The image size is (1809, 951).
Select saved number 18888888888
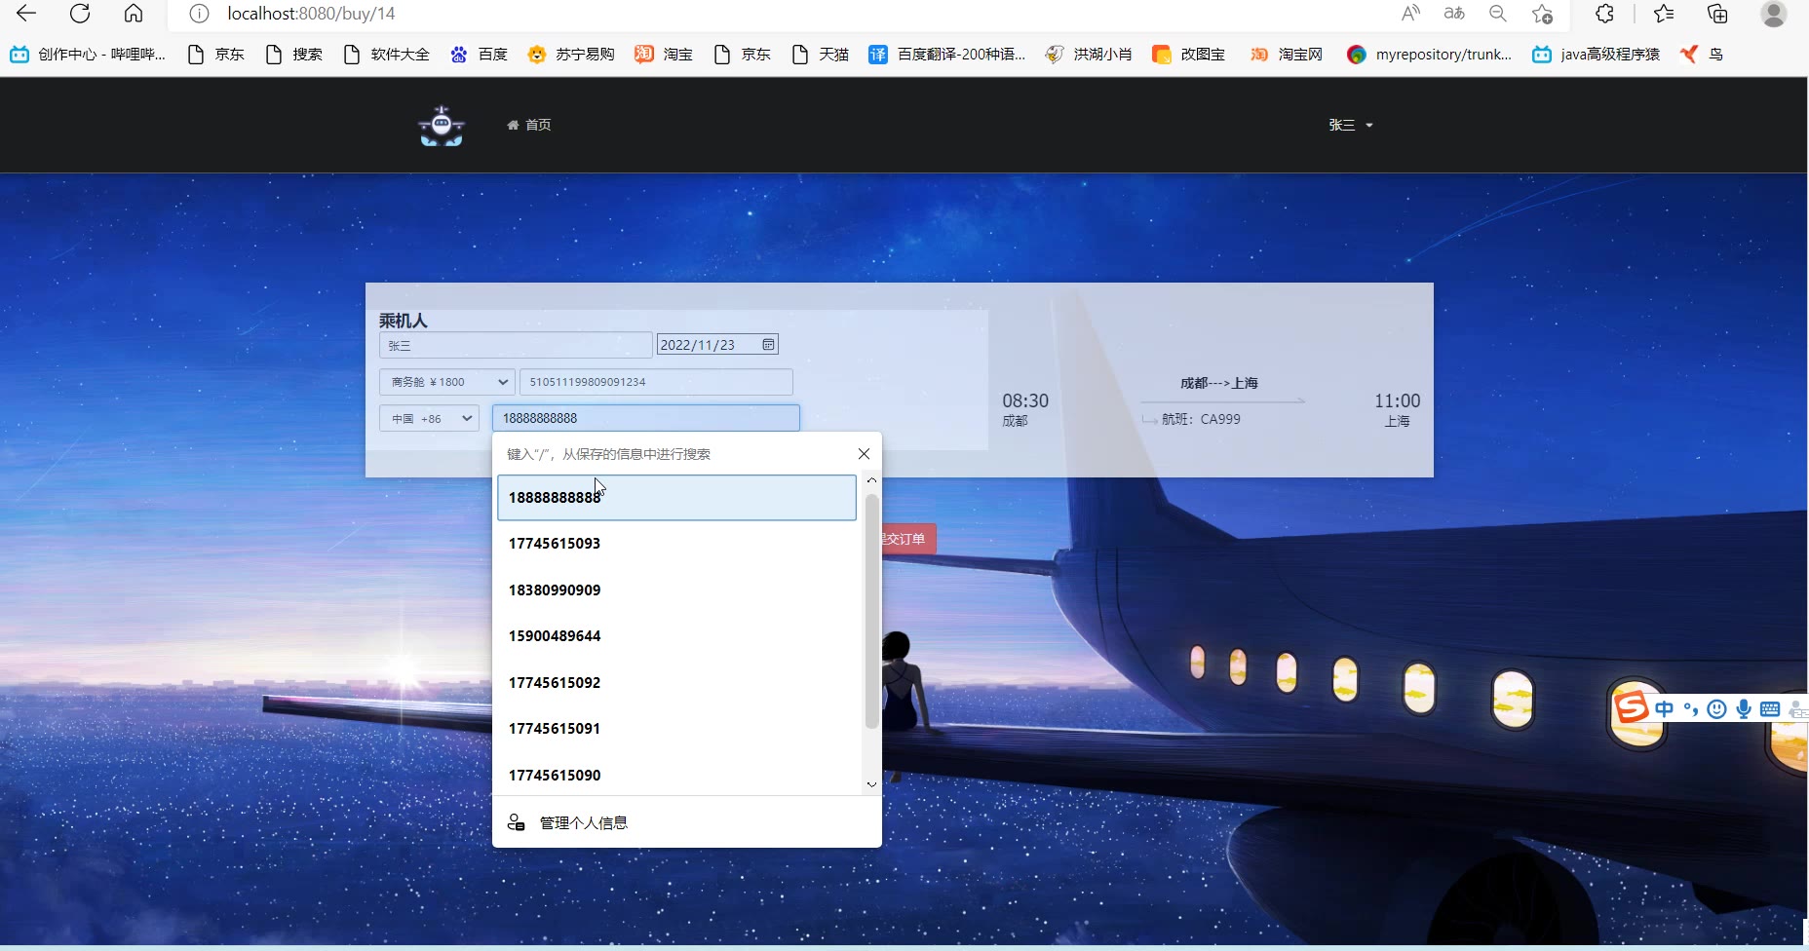[x=676, y=498]
